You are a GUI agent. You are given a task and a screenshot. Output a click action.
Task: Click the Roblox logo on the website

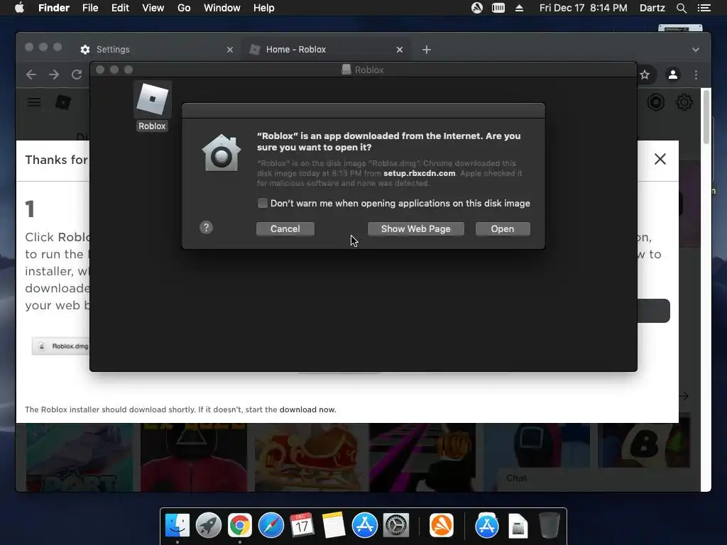click(63, 102)
